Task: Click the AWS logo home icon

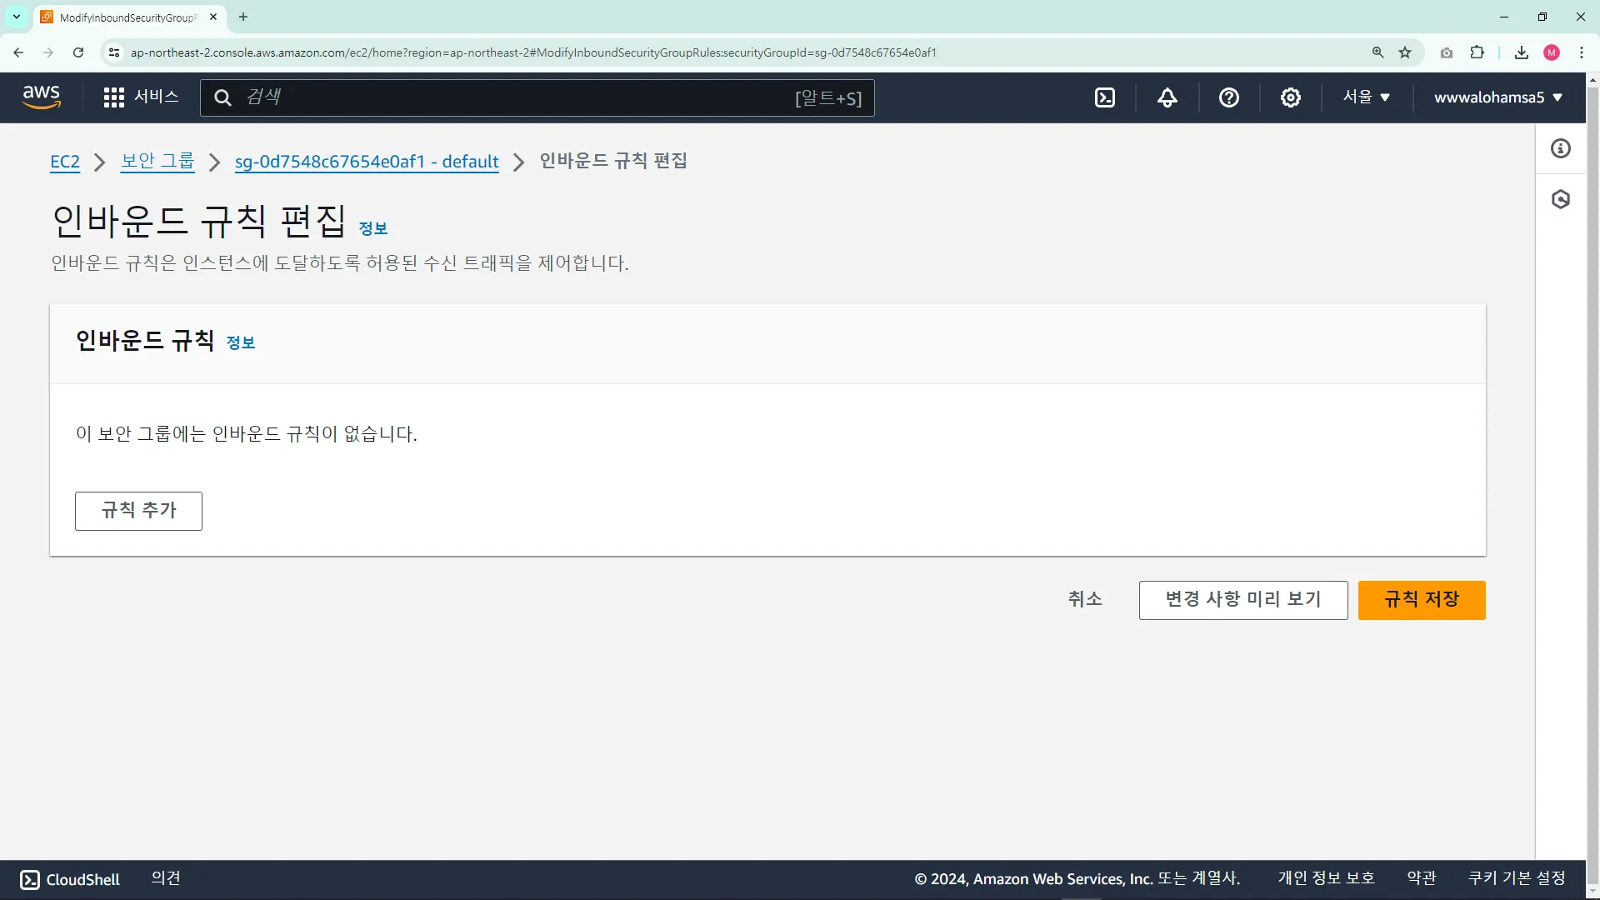Action: (41, 97)
